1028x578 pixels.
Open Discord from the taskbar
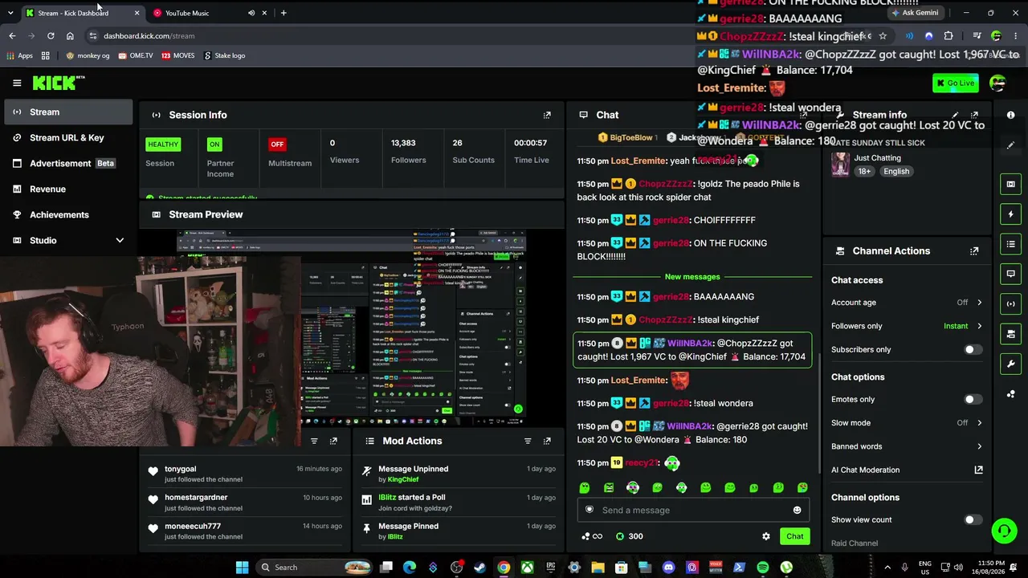pos(669,568)
